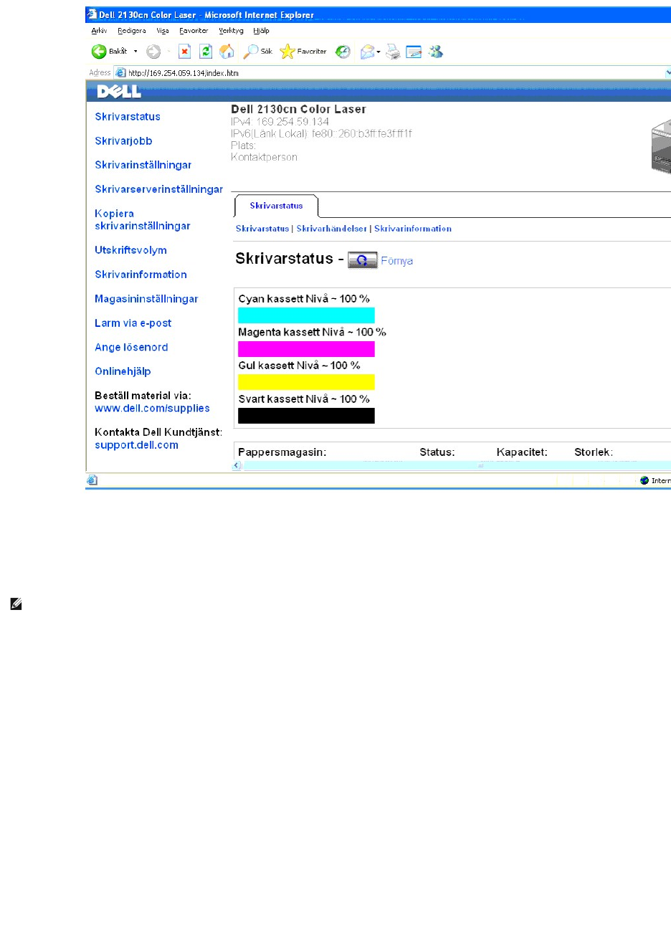
Task: Open the Hjälp menu
Action: 261,31
